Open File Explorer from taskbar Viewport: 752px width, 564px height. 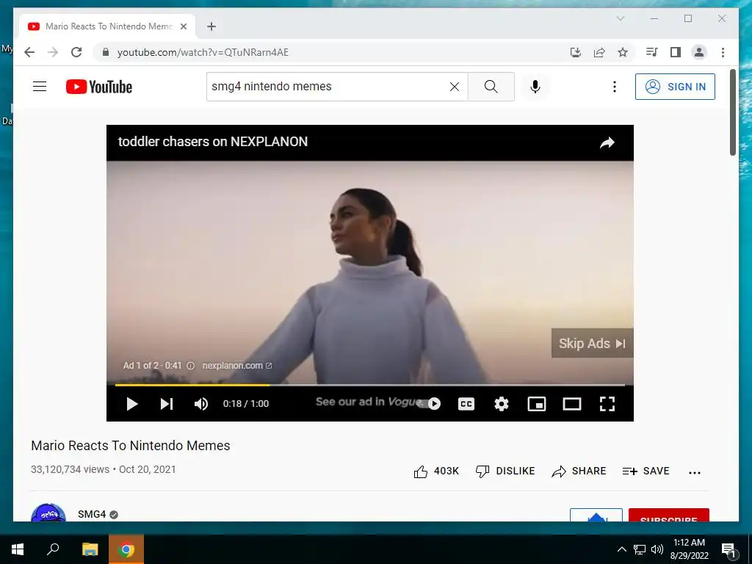[x=90, y=549]
